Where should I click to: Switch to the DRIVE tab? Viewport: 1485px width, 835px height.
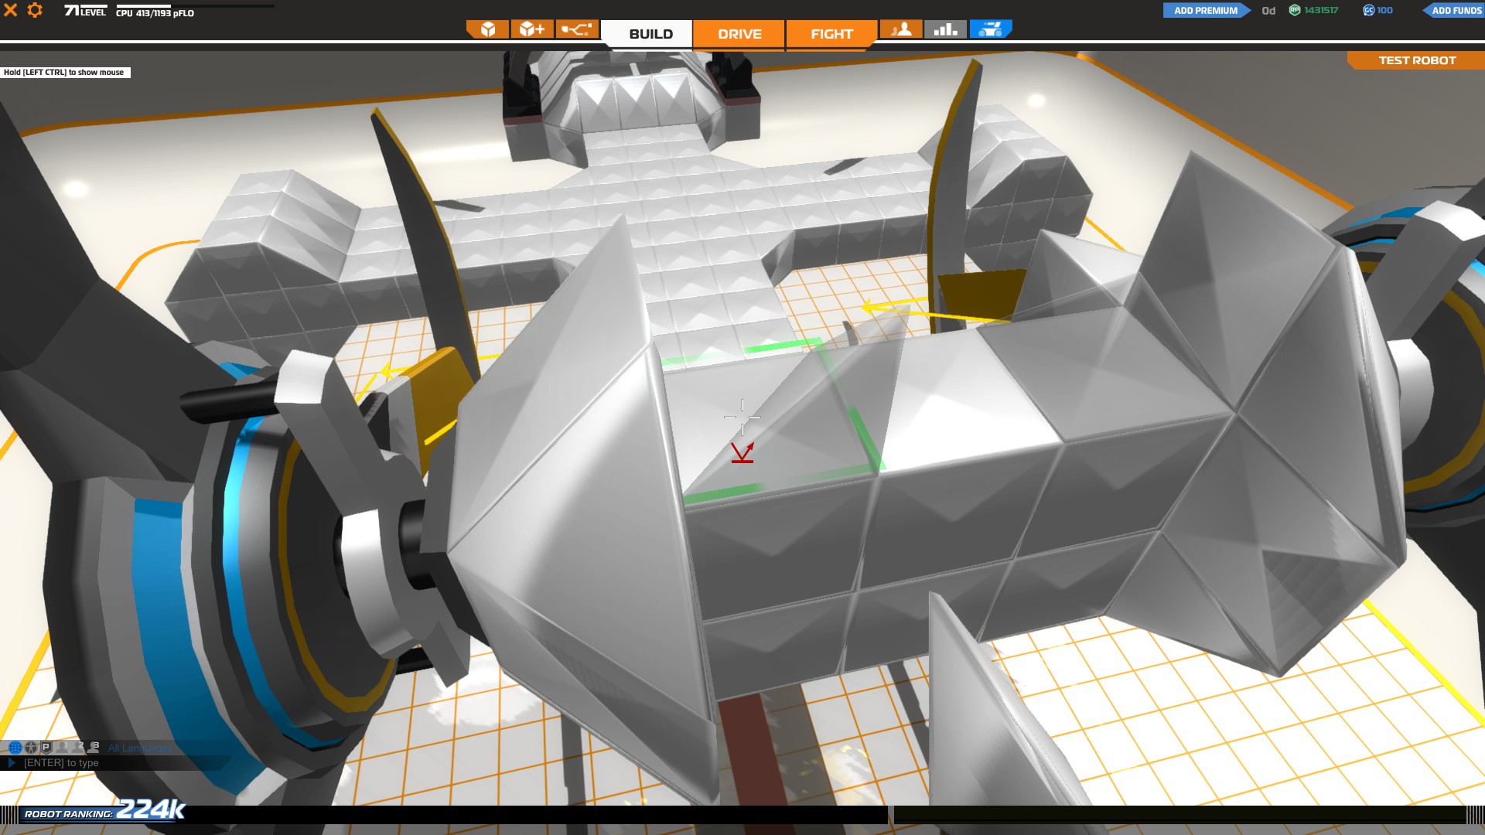click(x=739, y=34)
